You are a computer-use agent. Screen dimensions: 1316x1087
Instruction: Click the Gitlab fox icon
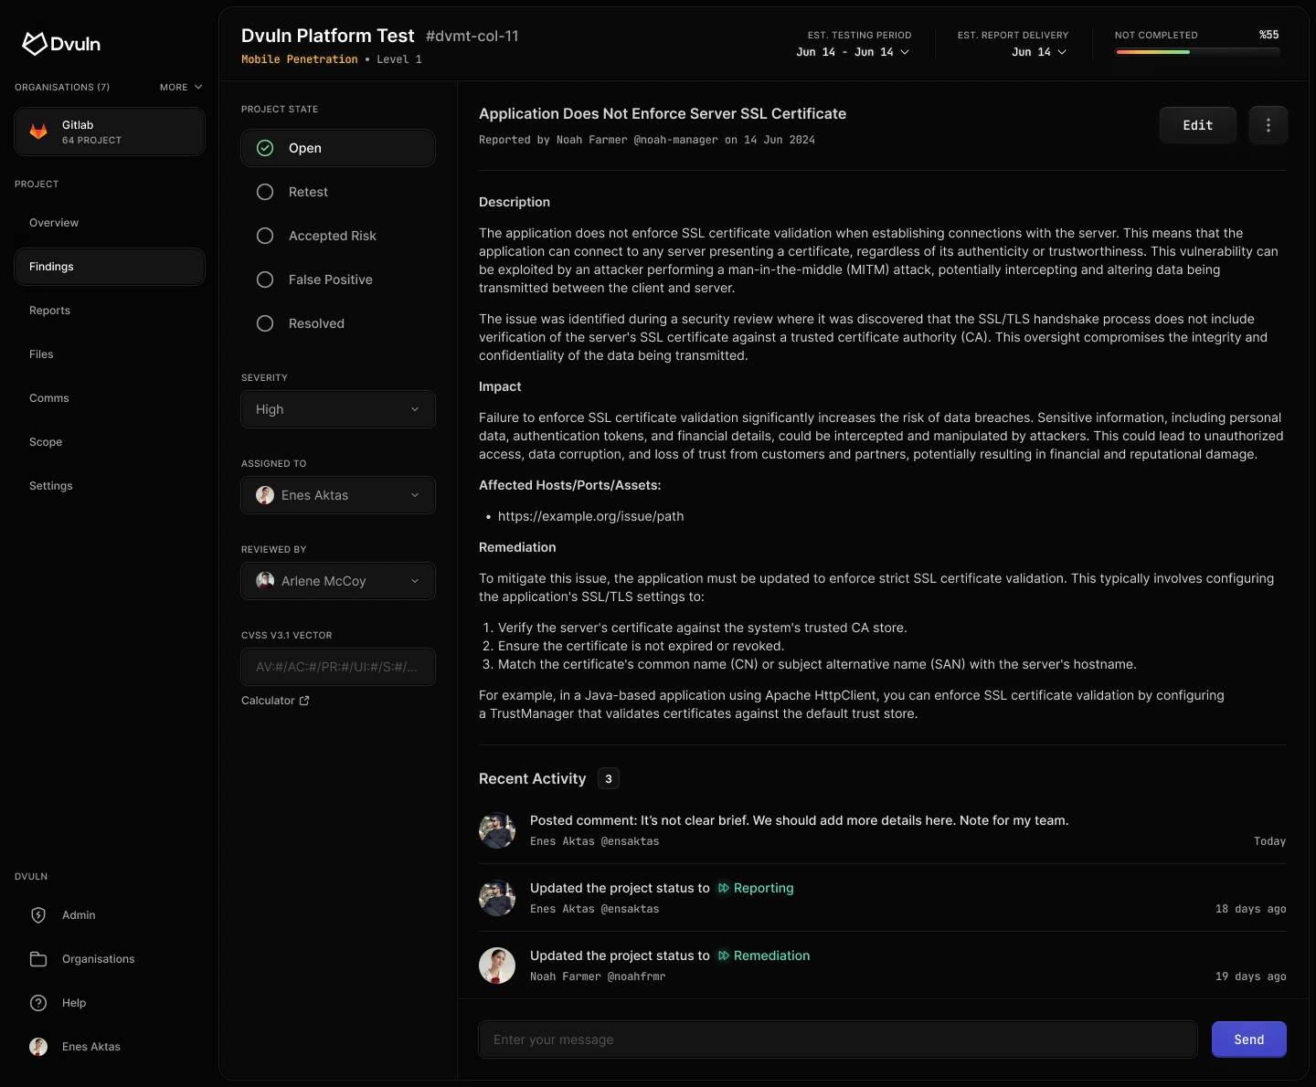[x=38, y=132]
